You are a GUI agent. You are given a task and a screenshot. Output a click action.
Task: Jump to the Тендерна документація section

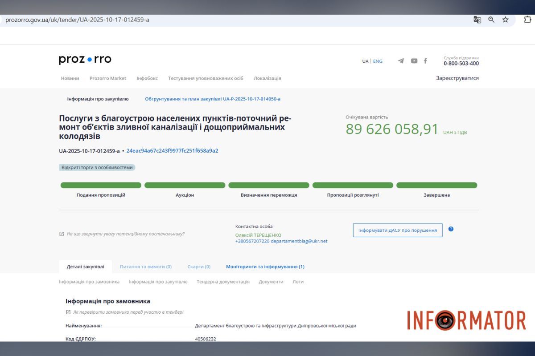tap(223, 282)
